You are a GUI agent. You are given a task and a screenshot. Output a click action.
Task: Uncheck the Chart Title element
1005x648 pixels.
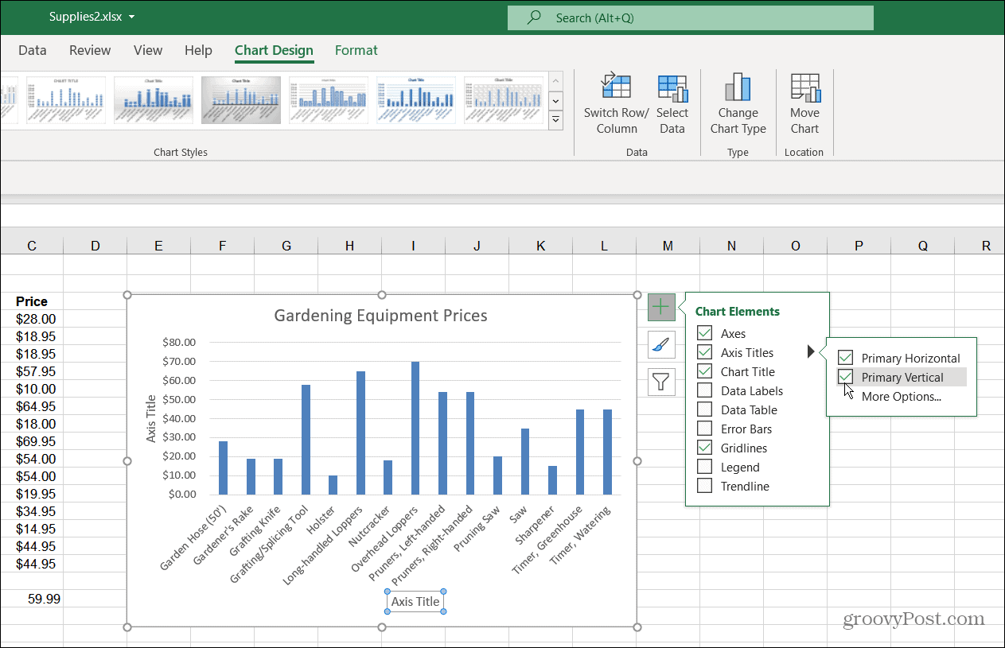tap(704, 371)
